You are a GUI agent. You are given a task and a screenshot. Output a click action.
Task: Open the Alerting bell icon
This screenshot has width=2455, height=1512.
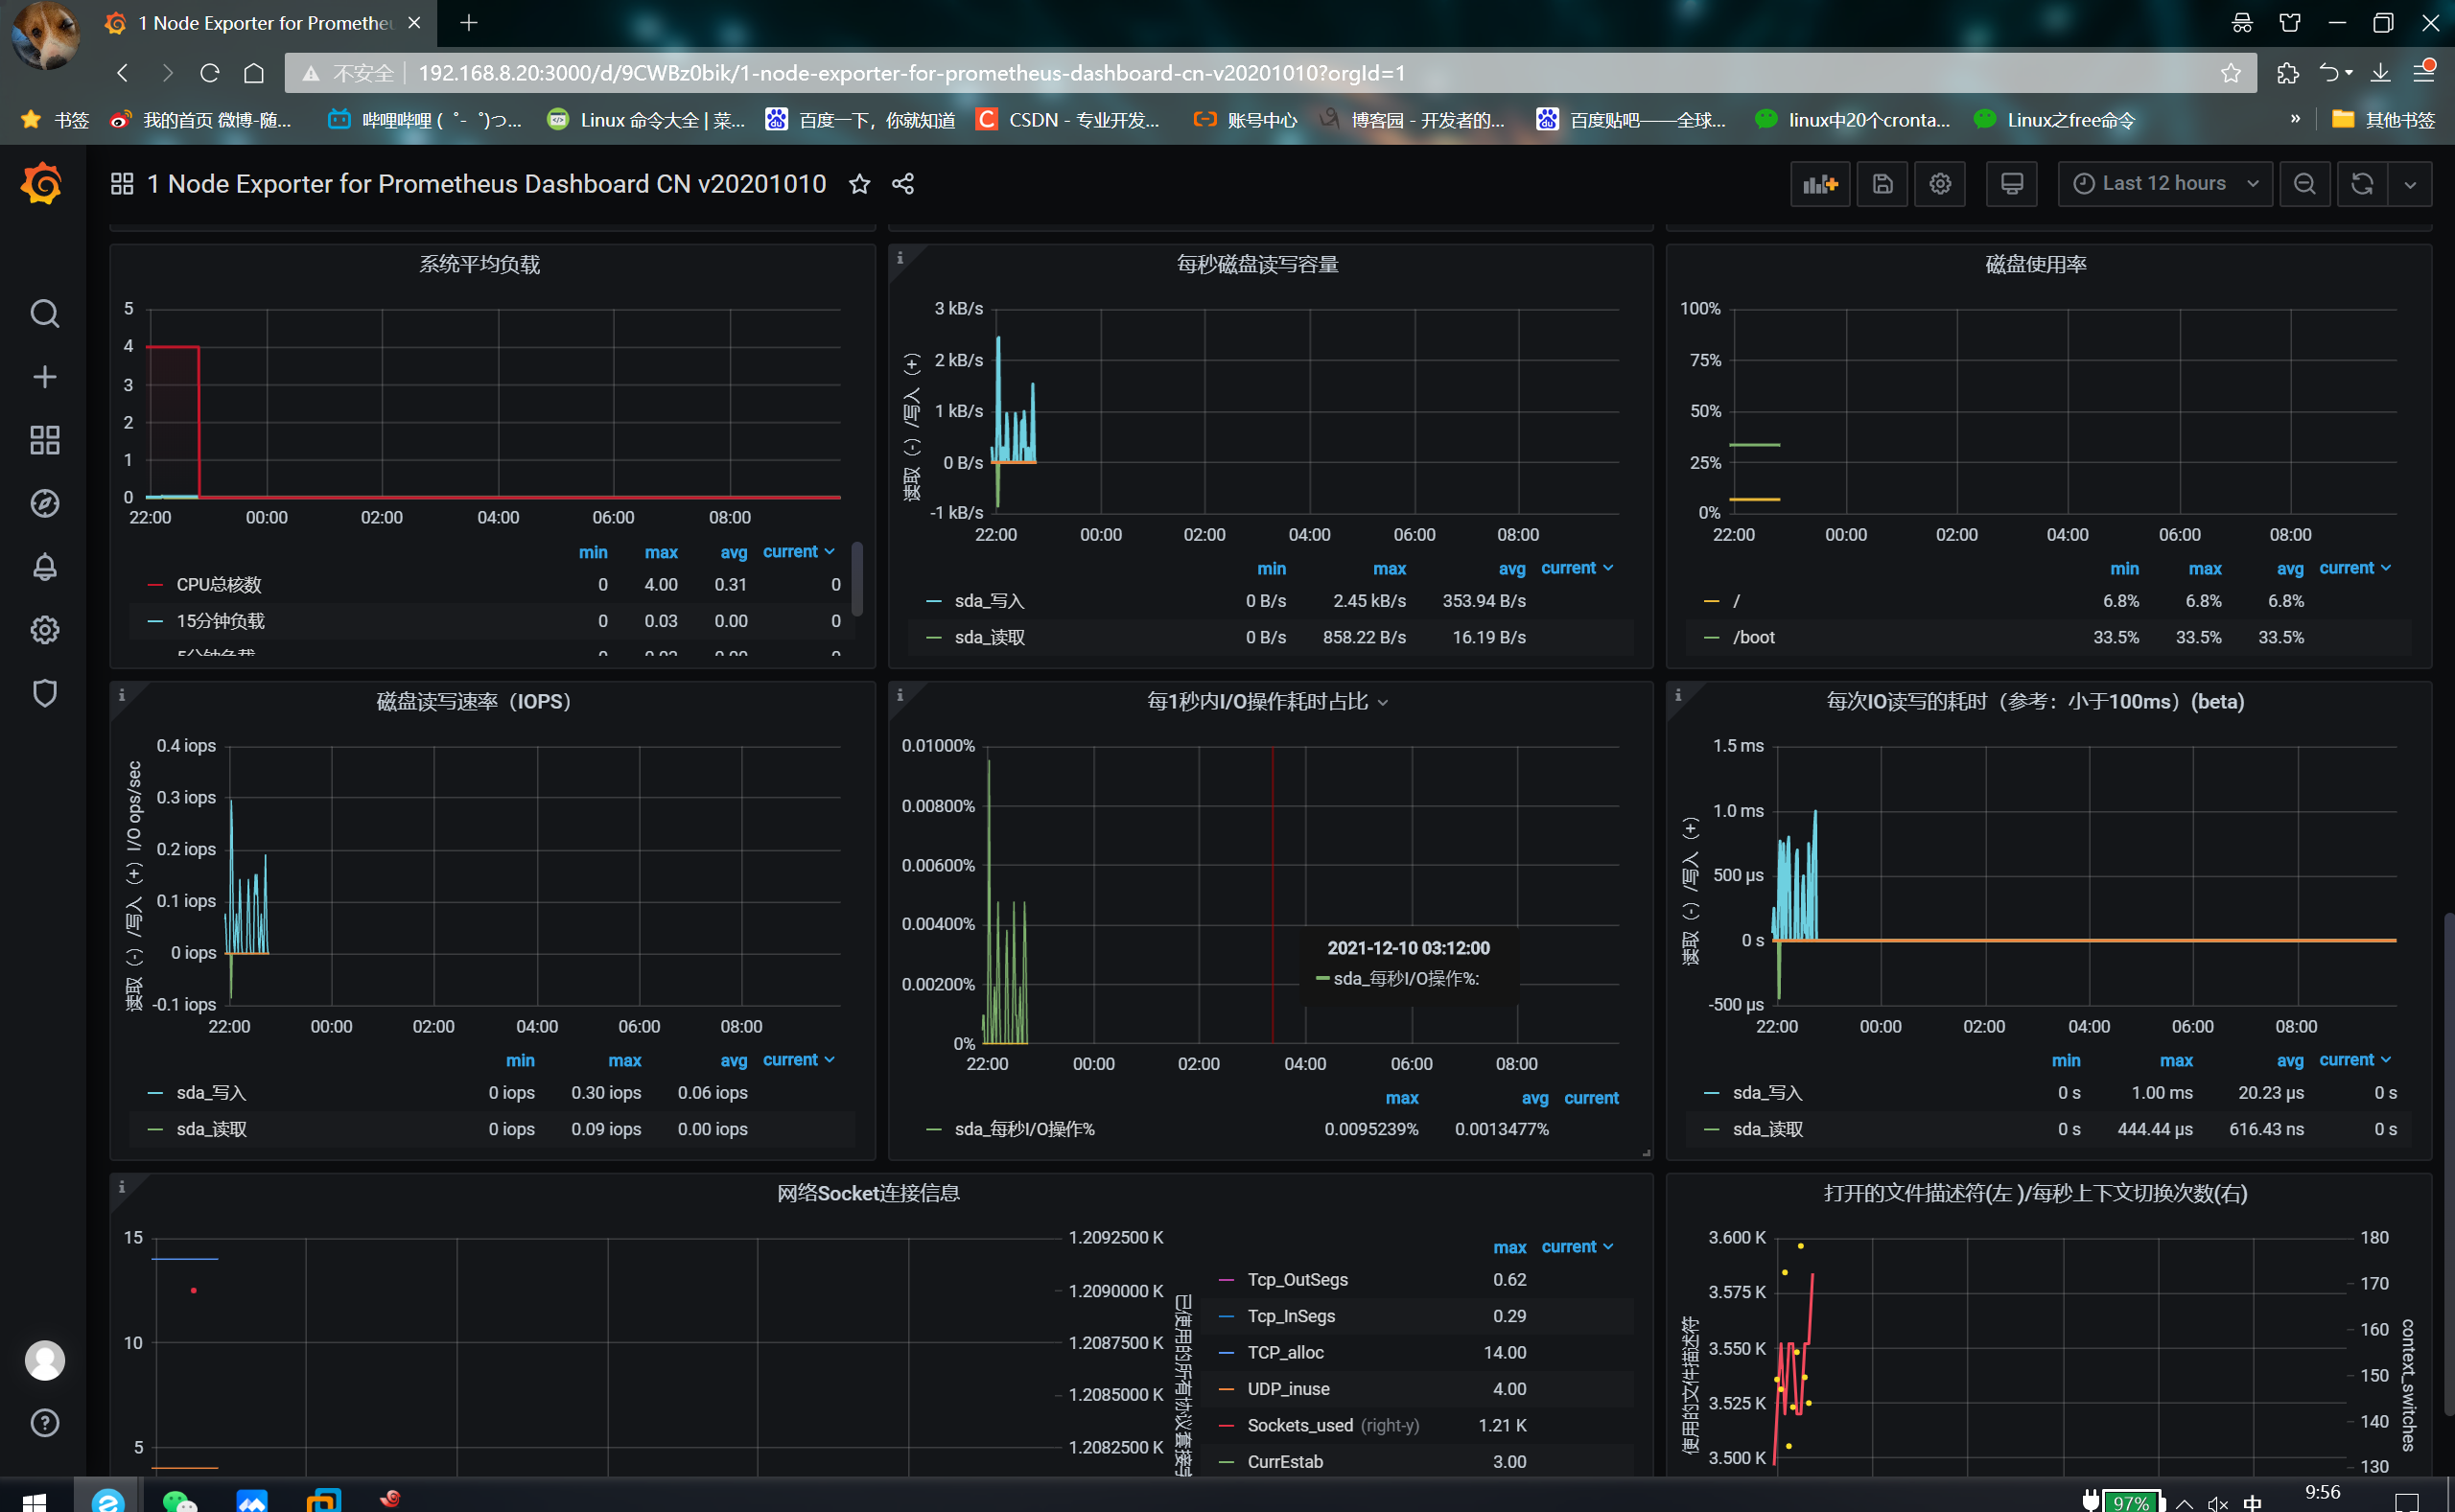[44, 567]
